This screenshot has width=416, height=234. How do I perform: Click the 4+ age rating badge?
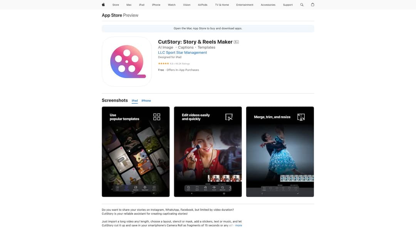pos(236,42)
